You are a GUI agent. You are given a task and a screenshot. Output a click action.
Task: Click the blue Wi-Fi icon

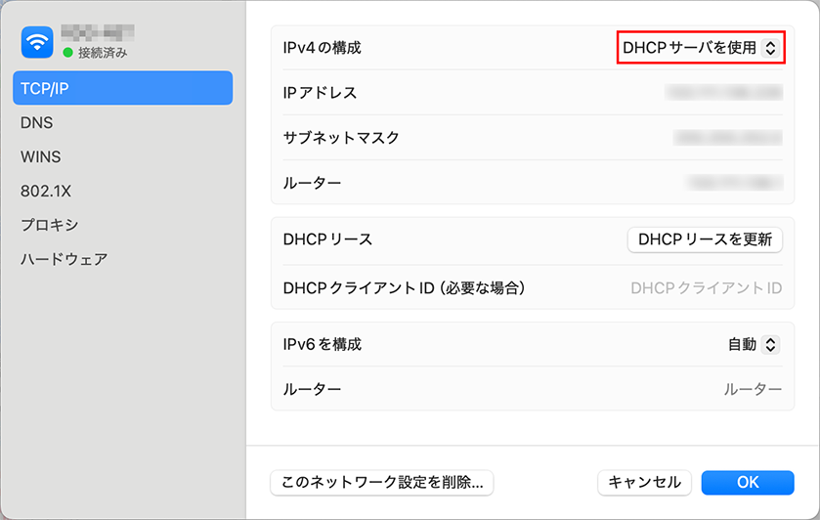tap(39, 42)
